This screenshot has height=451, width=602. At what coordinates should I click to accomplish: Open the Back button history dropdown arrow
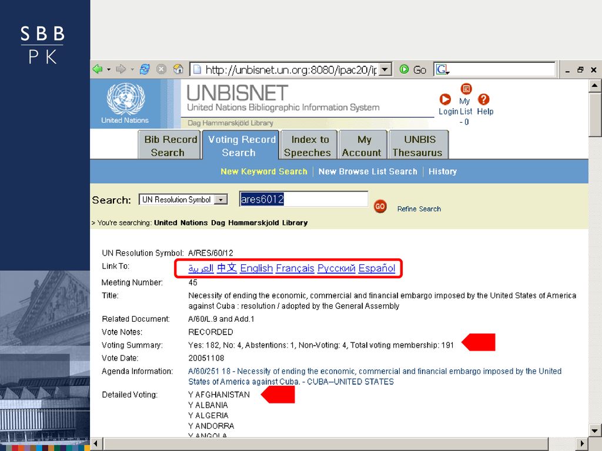(109, 69)
